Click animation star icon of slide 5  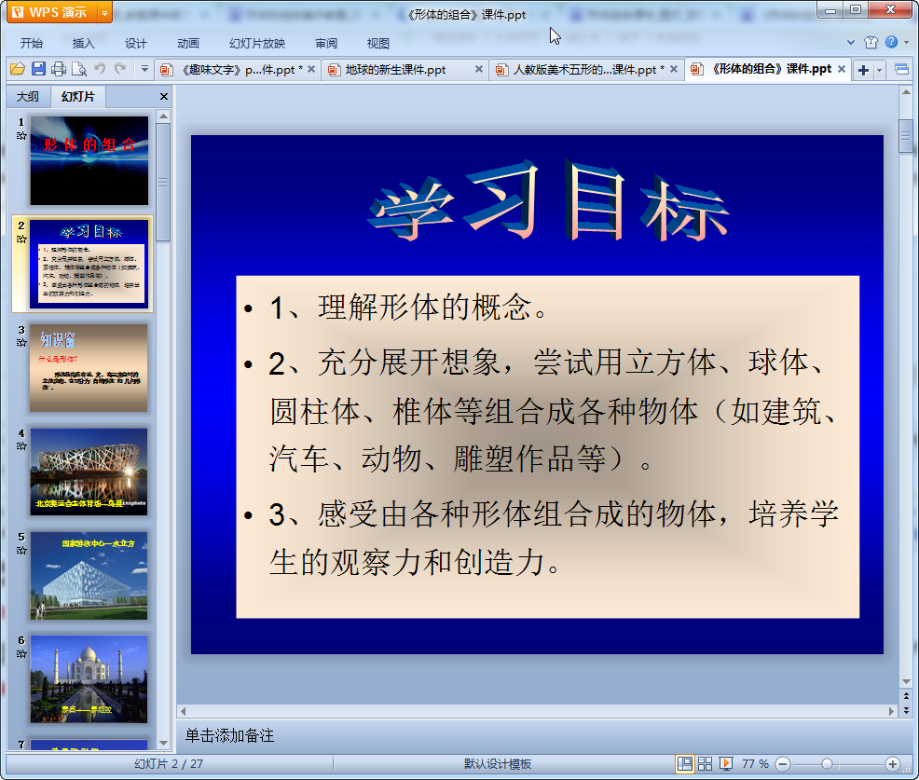click(21, 550)
